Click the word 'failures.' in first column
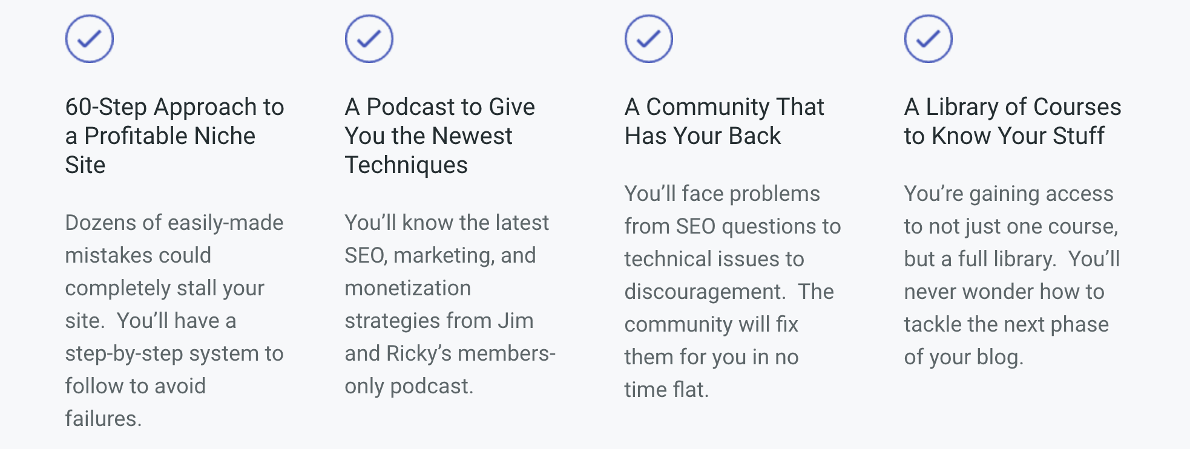This screenshot has height=449, width=1190. (104, 419)
